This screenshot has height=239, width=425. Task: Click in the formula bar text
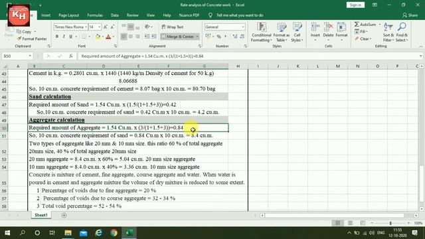pos(142,56)
